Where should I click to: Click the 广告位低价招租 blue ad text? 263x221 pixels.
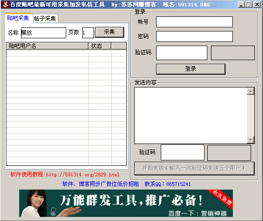[100, 184]
